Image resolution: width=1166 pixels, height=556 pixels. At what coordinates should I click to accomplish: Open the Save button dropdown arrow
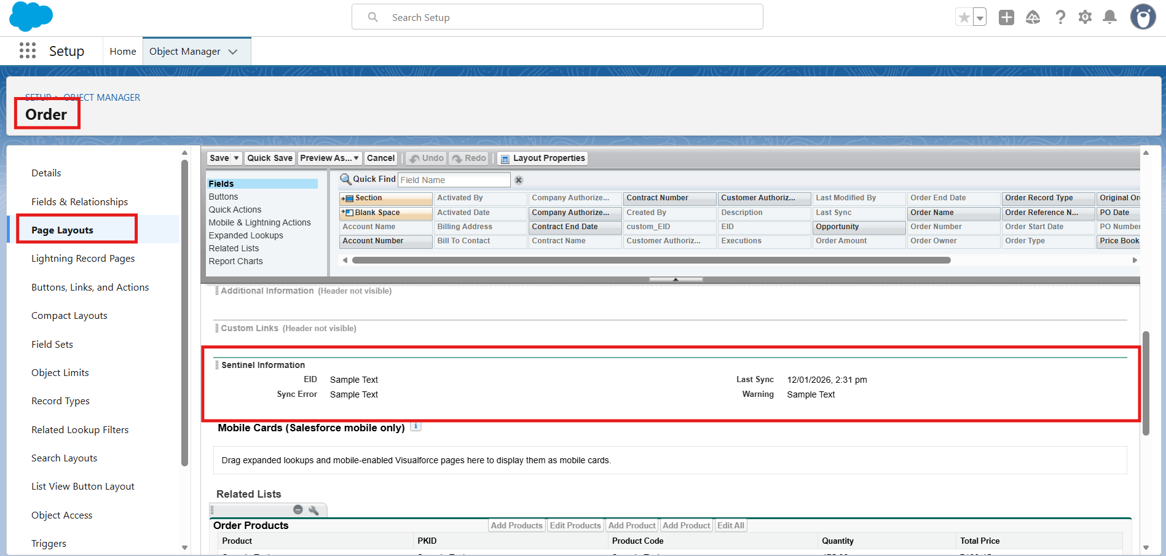[x=236, y=159]
